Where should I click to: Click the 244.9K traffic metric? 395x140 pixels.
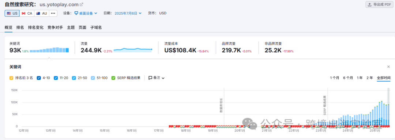(x=91, y=50)
